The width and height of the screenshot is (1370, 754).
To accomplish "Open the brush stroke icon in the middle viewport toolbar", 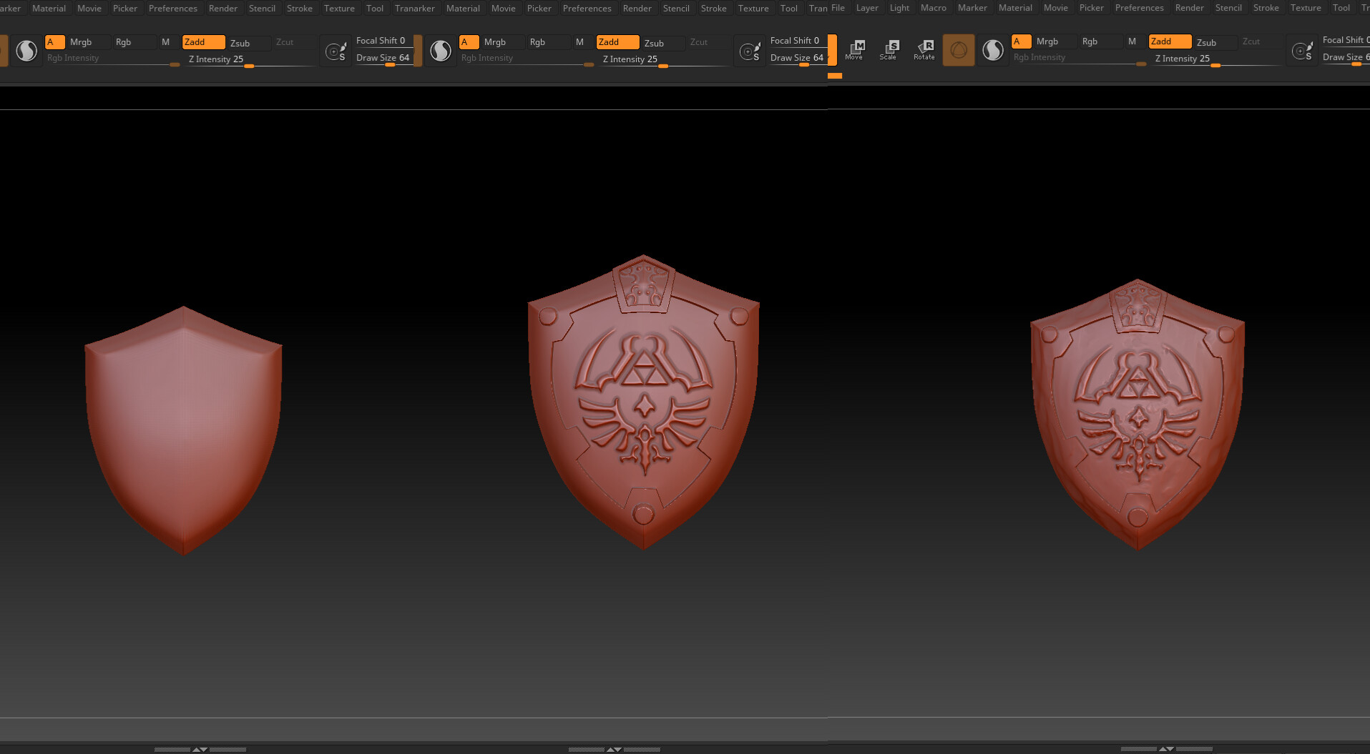I will tap(750, 50).
